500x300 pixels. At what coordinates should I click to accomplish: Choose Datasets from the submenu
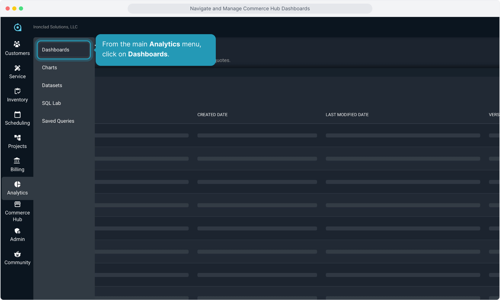[x=52, y=85]
